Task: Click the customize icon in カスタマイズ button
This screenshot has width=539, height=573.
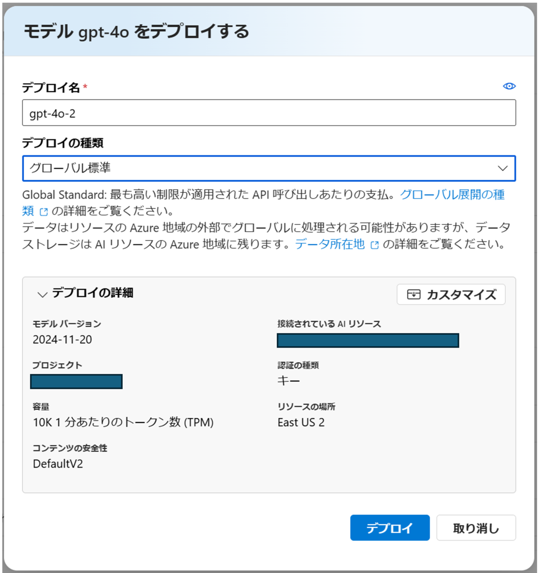Action: click(x=413, y=294)
